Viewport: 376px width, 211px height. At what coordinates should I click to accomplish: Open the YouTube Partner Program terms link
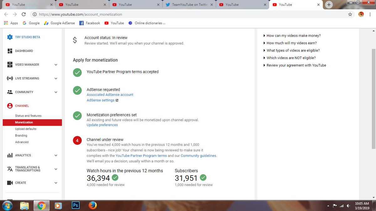pos(141,156)
